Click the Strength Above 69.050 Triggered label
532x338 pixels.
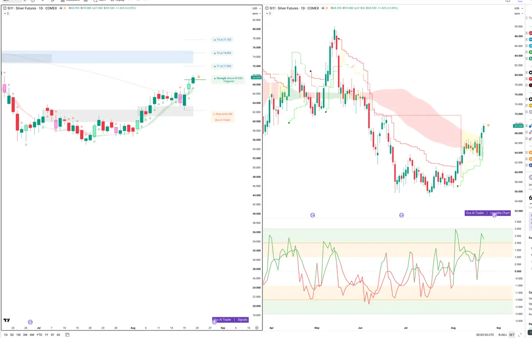(x=228, y=79)
